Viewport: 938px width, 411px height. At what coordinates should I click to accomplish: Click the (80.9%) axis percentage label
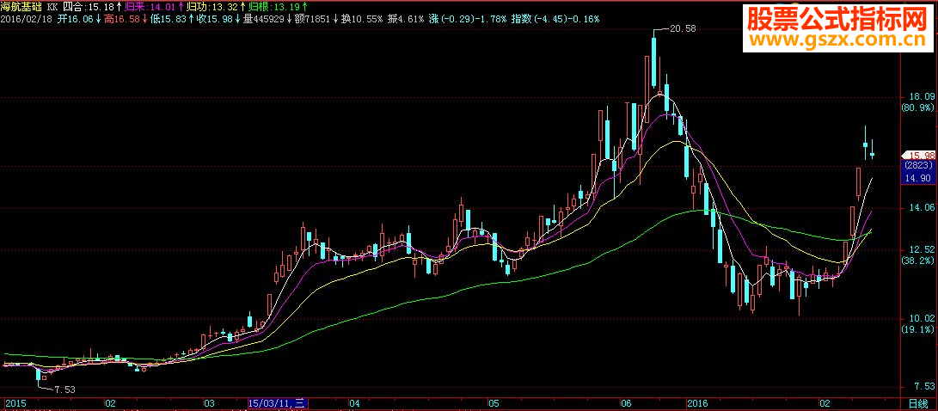click(917, 107)
